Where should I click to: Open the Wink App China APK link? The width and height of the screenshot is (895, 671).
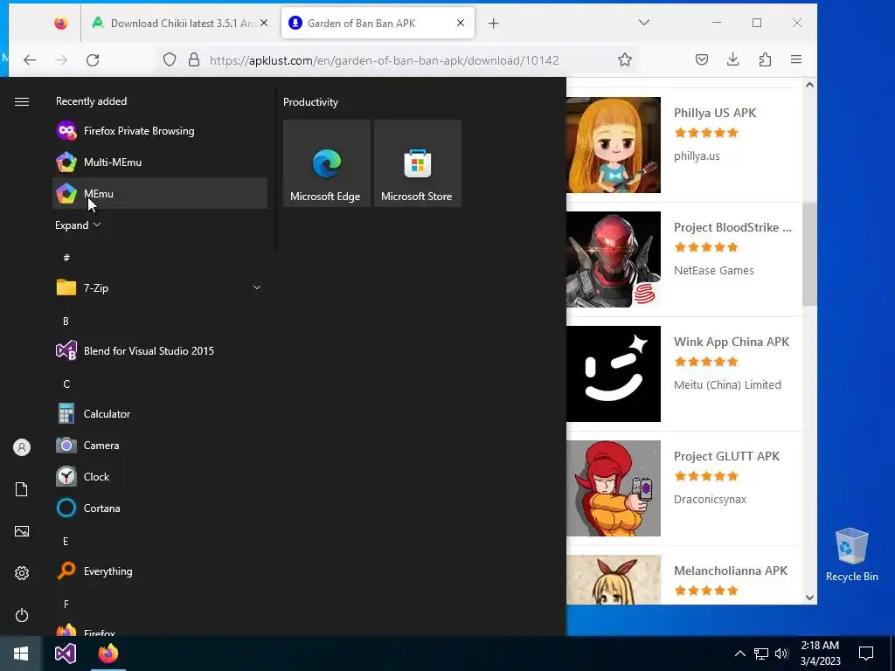click(732, 342)
